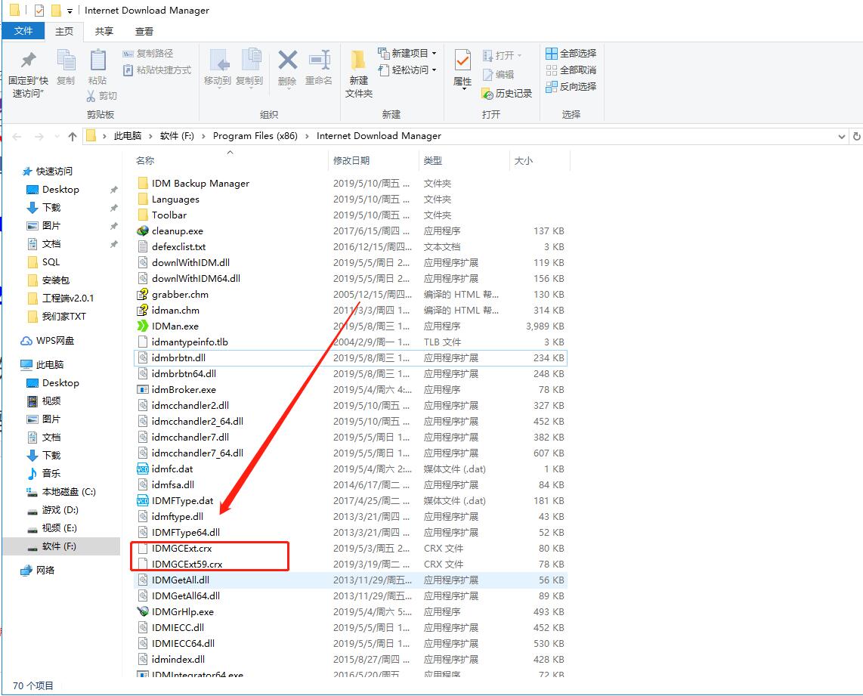This screenshot has height=696, width=863.
Task: Click the Edit button in ribbon
Action: (x=498, y=74)
